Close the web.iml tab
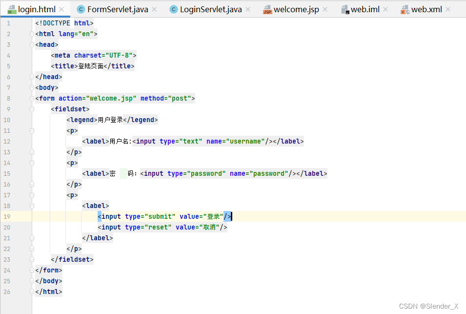Image resolution: width=466 pixels, height=314 pixels. point(385,9)
